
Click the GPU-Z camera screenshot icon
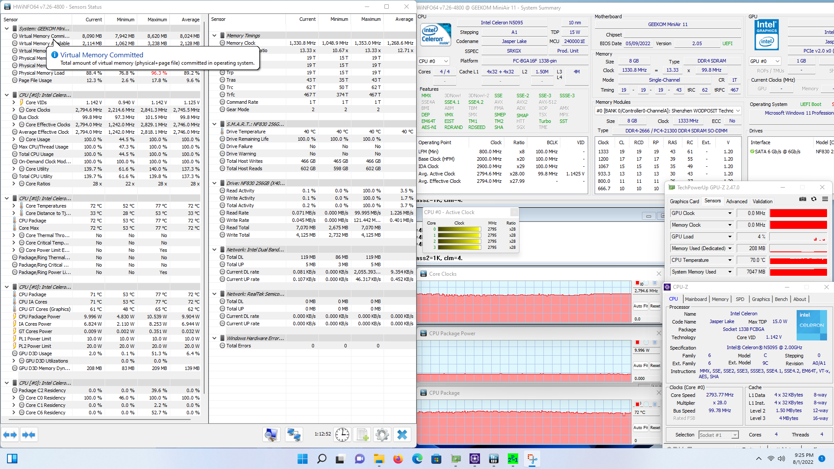coord(803,199)
